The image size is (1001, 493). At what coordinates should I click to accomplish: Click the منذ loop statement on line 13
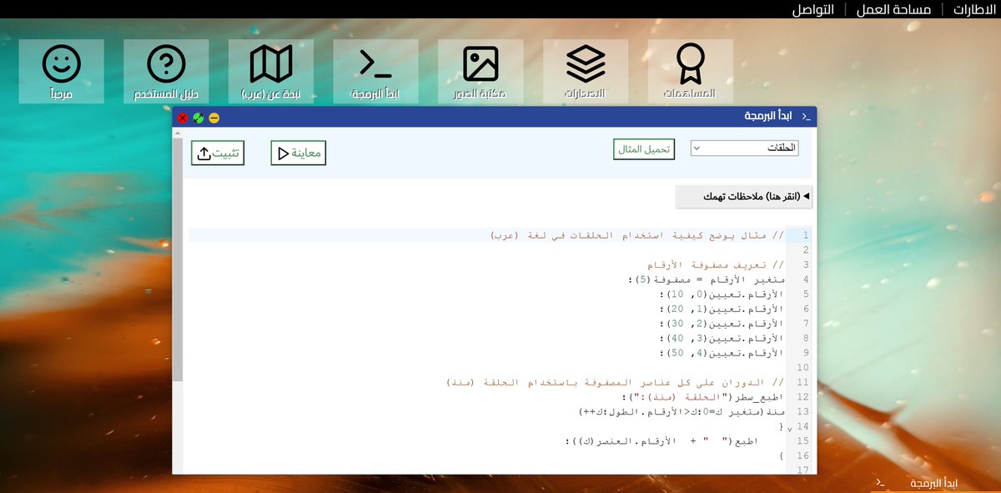coord(682,413)
